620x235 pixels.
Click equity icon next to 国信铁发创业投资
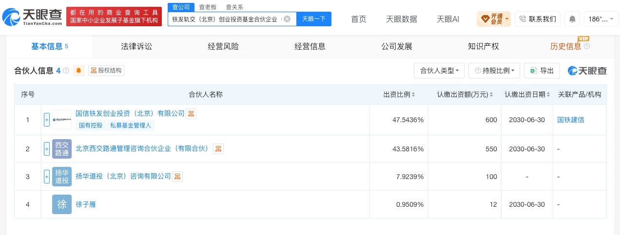click(191, 113)
